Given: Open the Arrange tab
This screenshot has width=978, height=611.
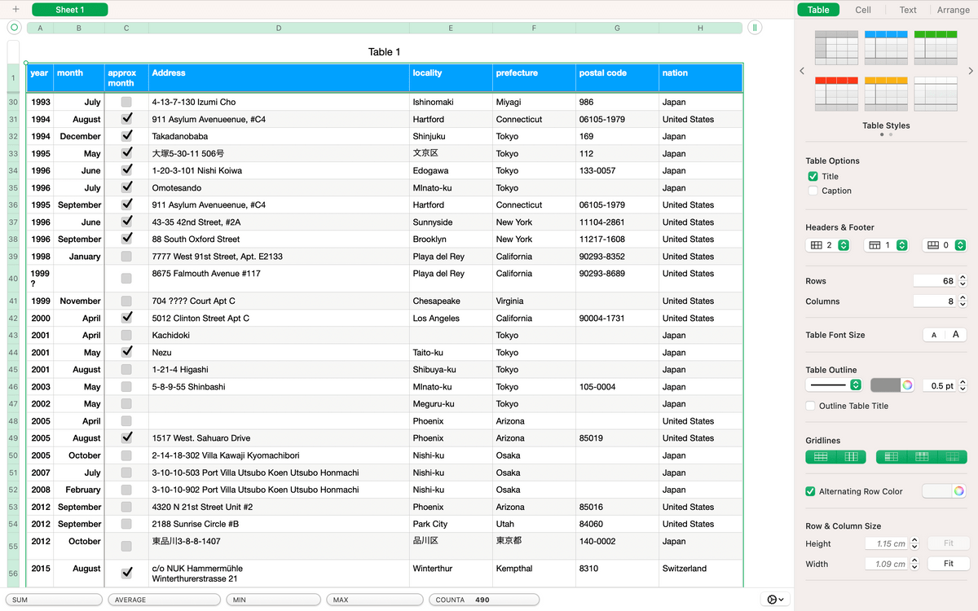Looking at the screenshot, I should [953, 10].
